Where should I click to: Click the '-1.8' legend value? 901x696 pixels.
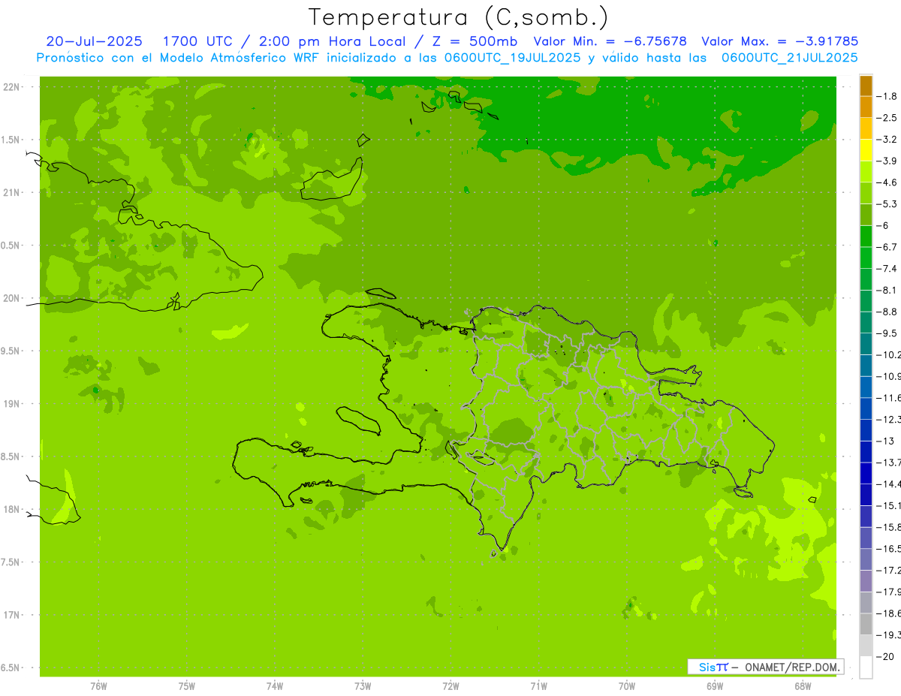tap(888, 96)
